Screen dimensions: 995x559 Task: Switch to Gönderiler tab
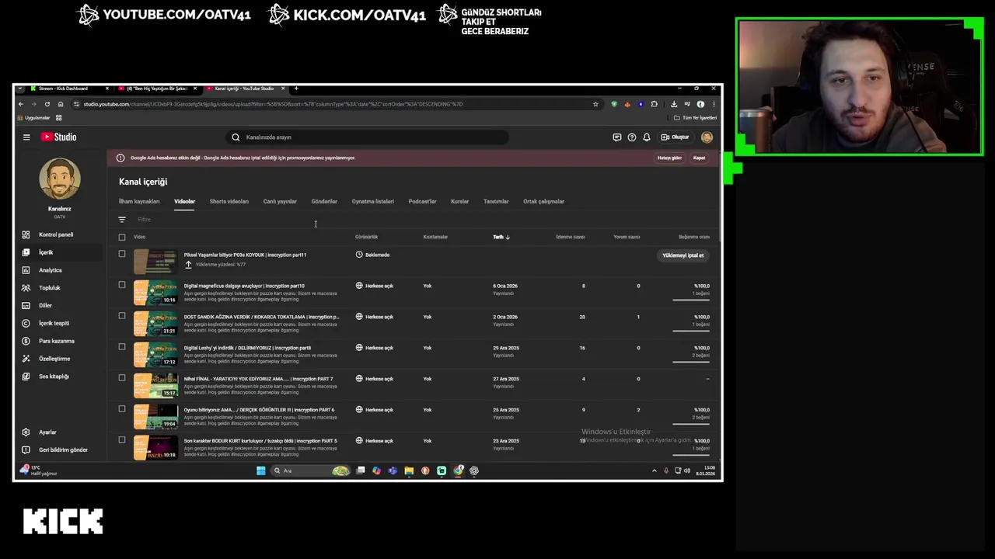coord(324,202)
